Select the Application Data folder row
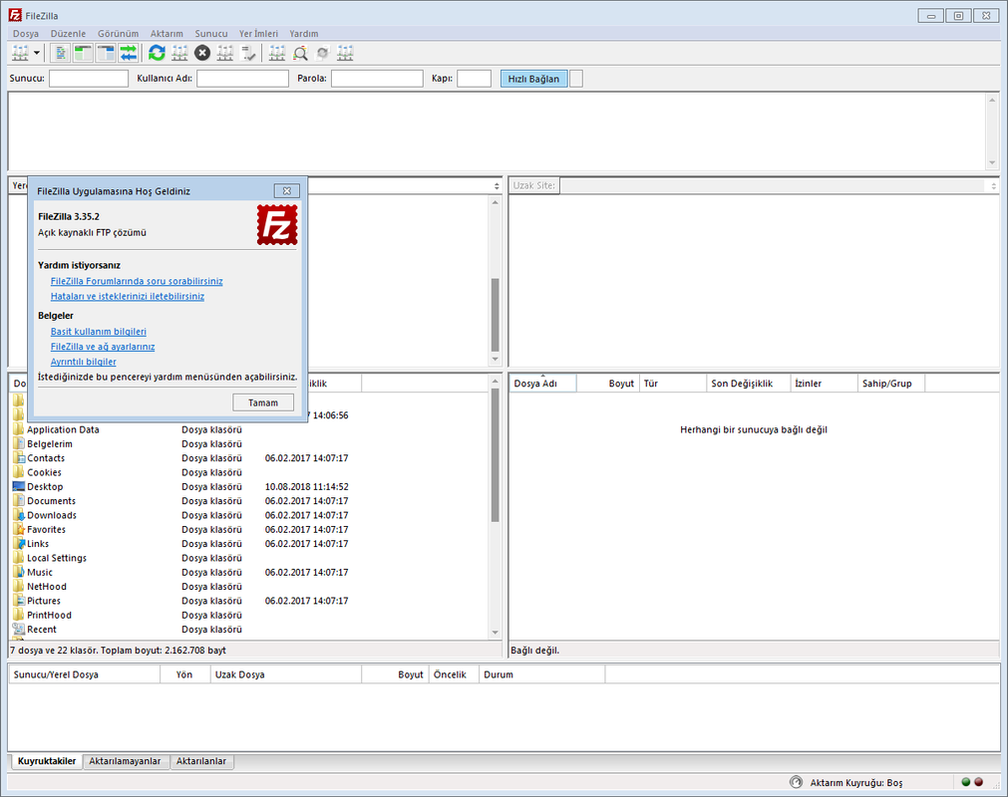Screen dimensions: 1008x797 click(249, 429)
